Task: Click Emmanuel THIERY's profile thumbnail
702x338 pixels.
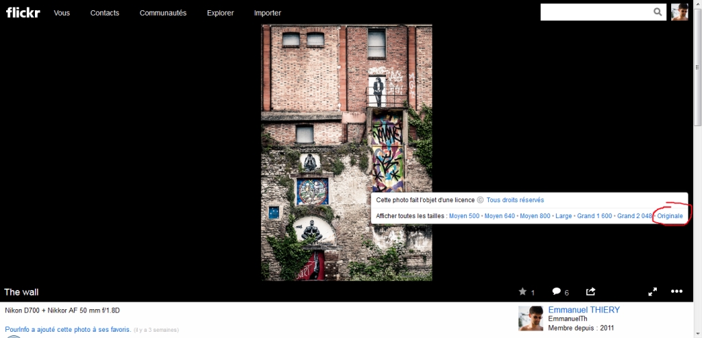Action: [x=531, y=318]
